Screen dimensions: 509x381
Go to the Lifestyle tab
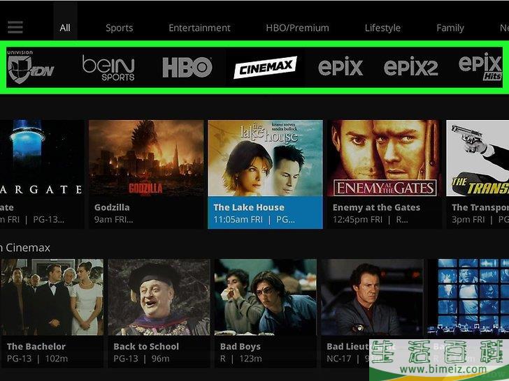[x=382, y=28]
